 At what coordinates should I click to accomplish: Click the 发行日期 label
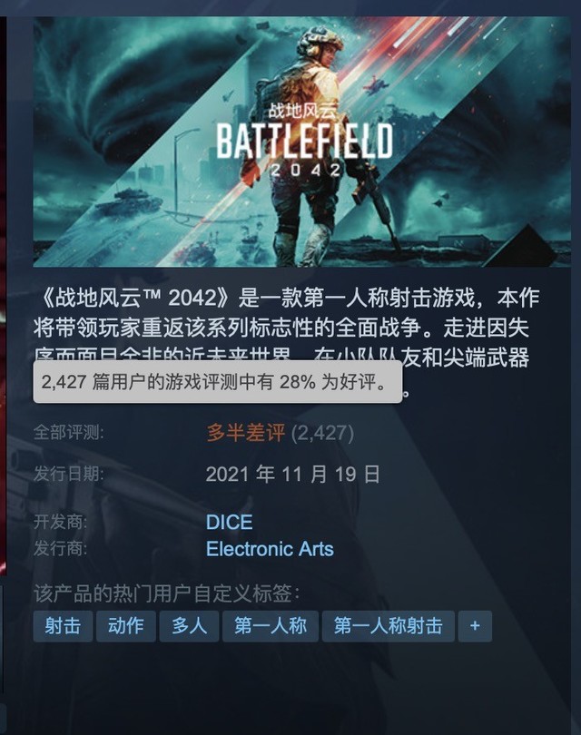(68, 474)
